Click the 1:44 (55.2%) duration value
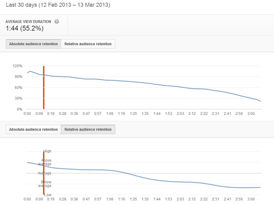Viewport: 274px width, 205px height. (x=24, y=29)
